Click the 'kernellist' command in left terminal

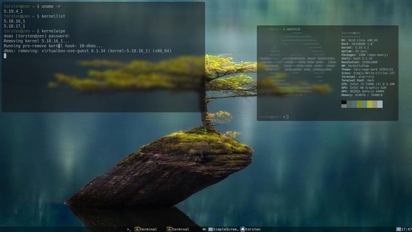coord(53,16)
